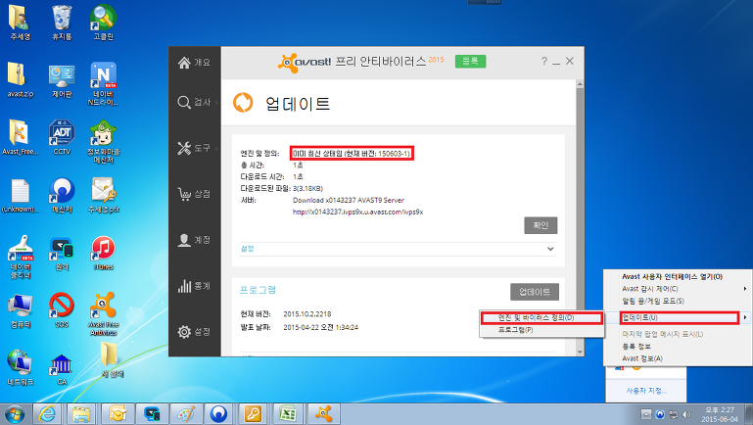Select the SOS desktop icon

click(62, 310)
